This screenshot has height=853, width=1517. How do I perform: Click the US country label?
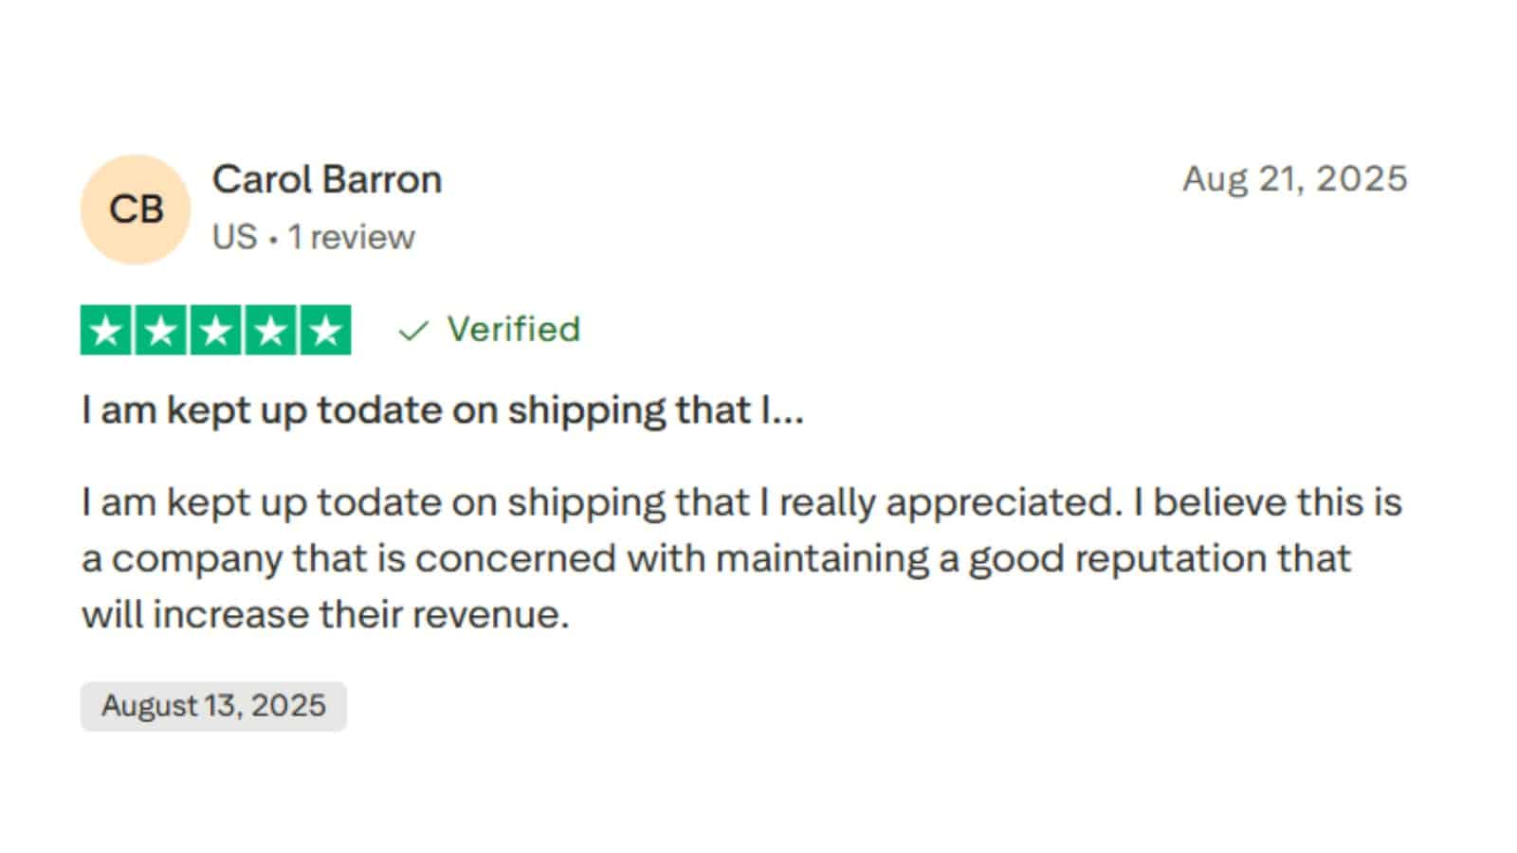pos(234,237)
